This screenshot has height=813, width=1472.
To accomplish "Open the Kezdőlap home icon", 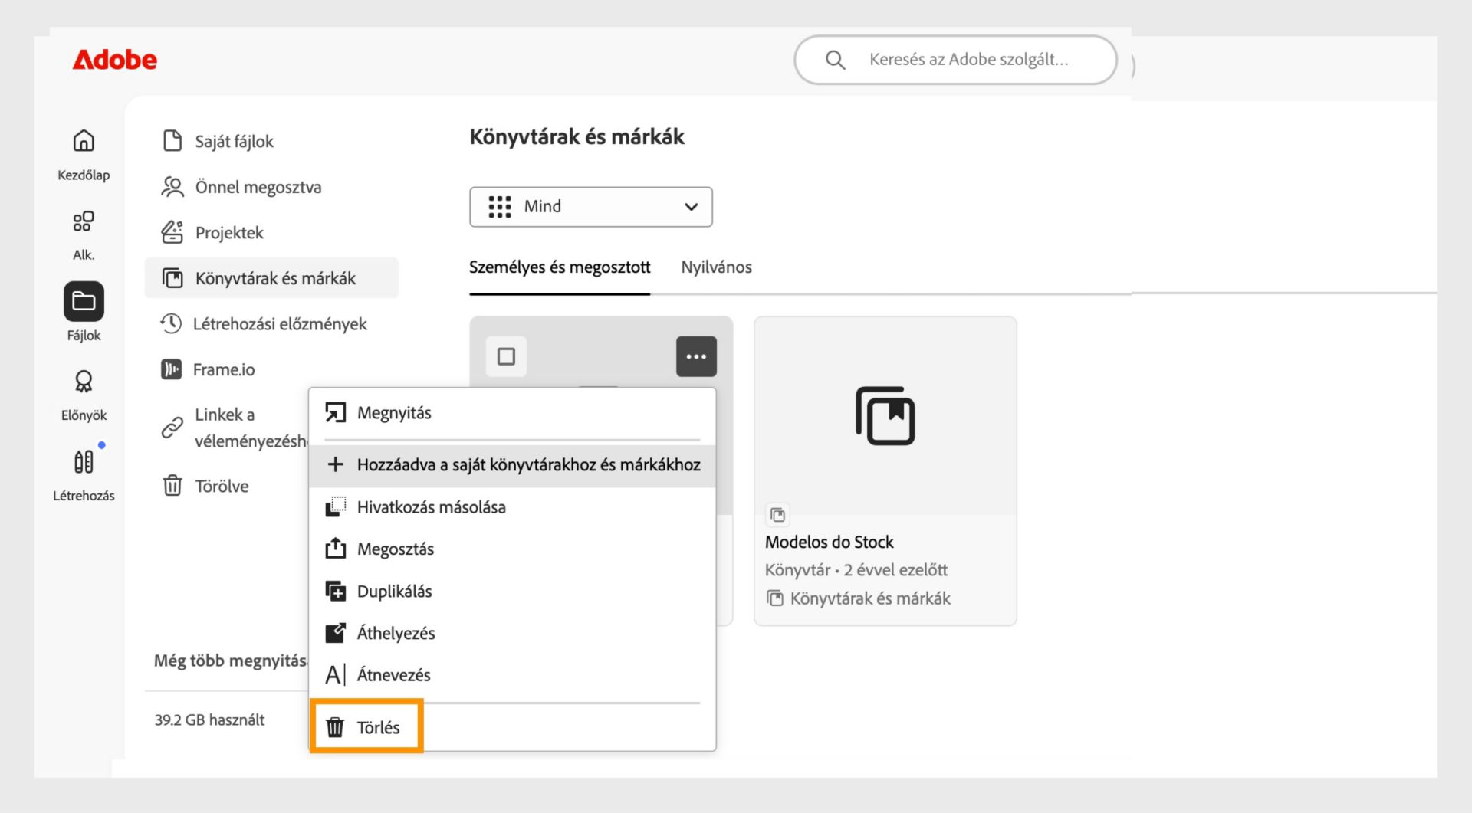I will click(84, 141).
